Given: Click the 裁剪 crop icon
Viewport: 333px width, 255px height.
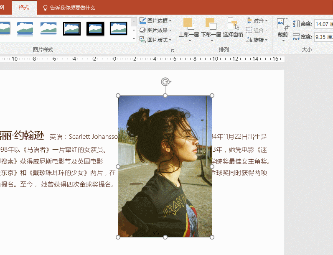Looking at the screenshot, I should click(x=283, y=24).
